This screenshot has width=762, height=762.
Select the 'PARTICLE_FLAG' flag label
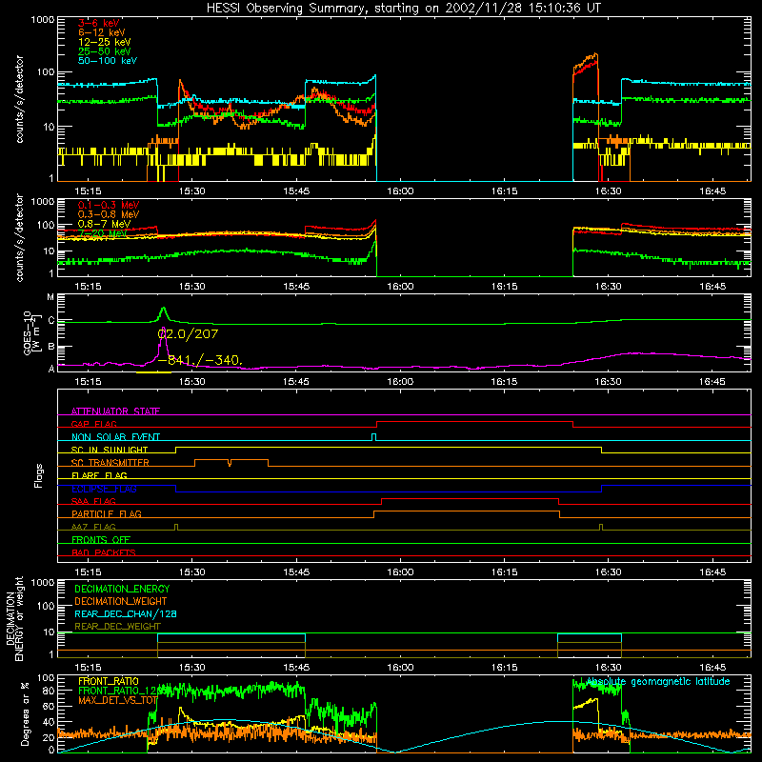tap(107, 513)
